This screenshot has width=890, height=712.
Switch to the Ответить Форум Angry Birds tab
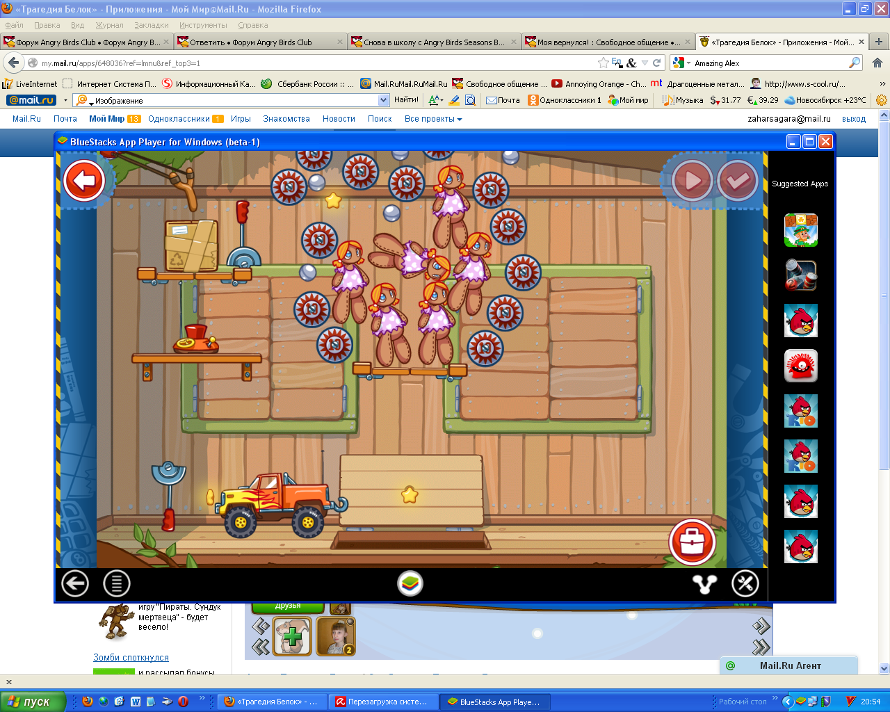click(x=260, y=42)
